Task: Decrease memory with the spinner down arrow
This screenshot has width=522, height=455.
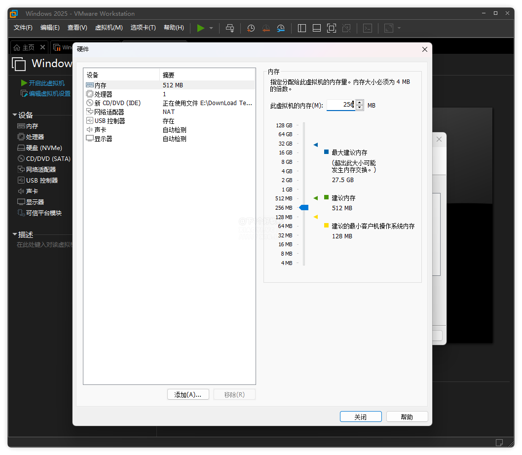Action: pyautogui.click(x=360, y=108)
